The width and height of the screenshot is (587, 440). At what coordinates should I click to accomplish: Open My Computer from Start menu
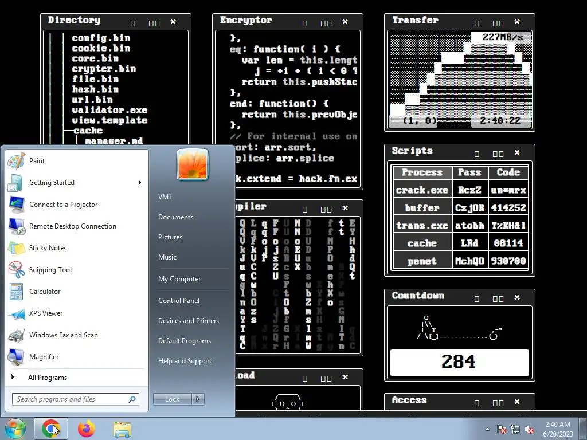pyautogui.click(x=179, y=279)
